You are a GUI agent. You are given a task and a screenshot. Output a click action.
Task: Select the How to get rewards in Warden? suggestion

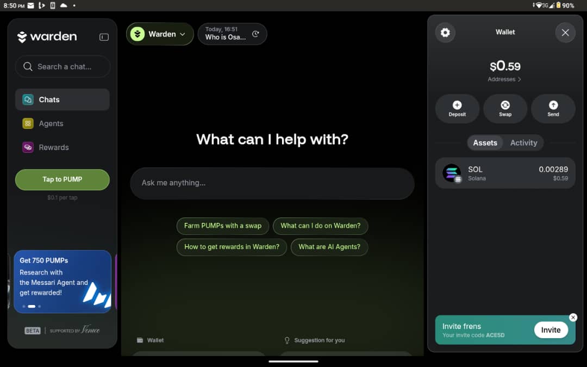tap(232, 247)
